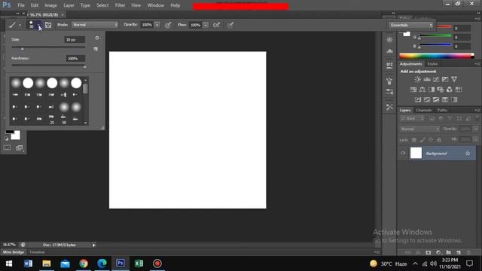Open the Layers panel flyout menu
The image size is (482, 271).
[x=477, y=110]
